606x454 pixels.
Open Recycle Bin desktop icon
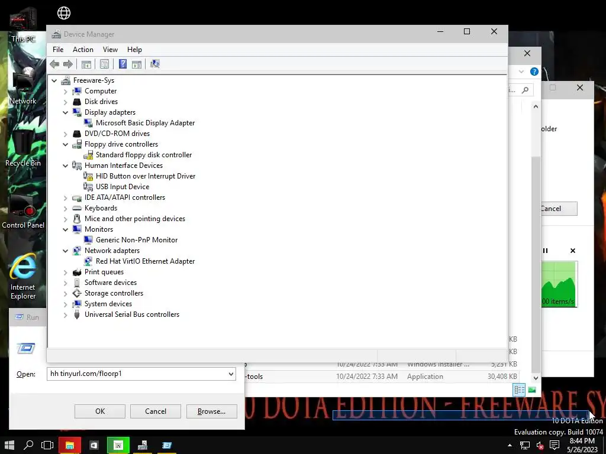[23, 148]
